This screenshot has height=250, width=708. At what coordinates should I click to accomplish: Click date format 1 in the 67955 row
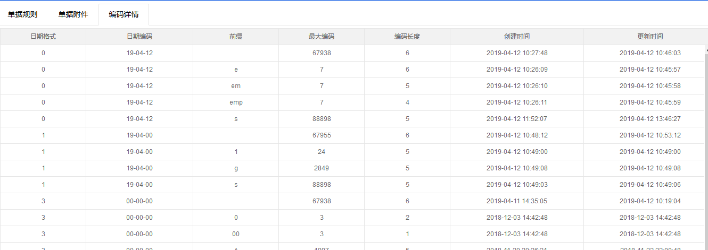coord(43,135)
